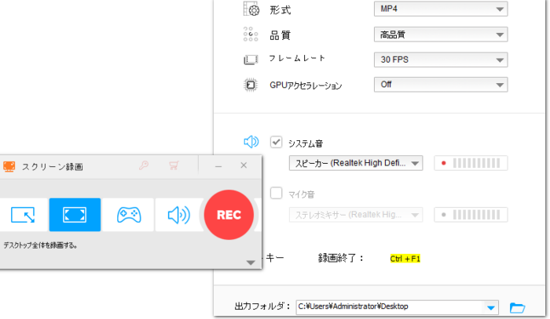550x319 pixels.
Task: Open the 品質 高品質 dropdown
Action: tap(440, 34)
